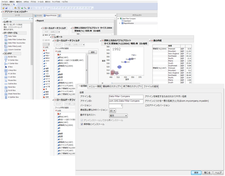Switch to the ファイルの追加 tab

pos(151,86)
